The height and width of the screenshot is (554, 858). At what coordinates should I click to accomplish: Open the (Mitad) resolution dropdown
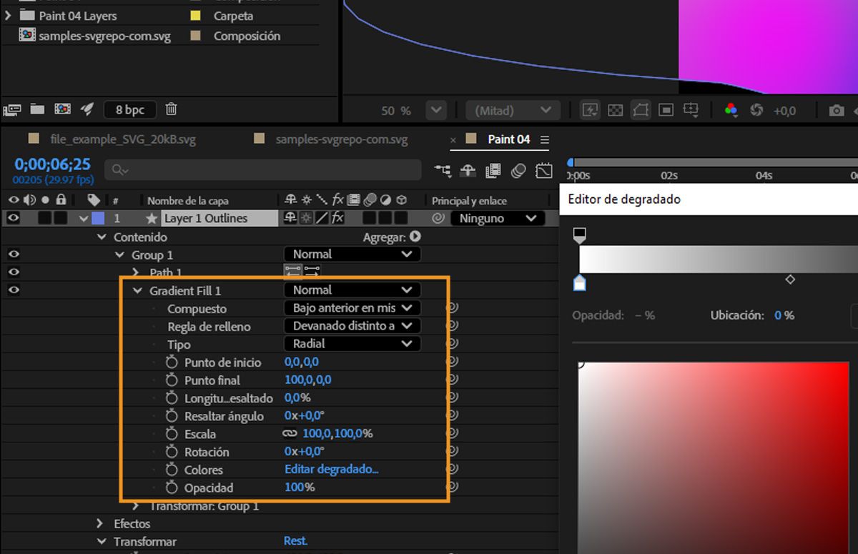point(513,111)
